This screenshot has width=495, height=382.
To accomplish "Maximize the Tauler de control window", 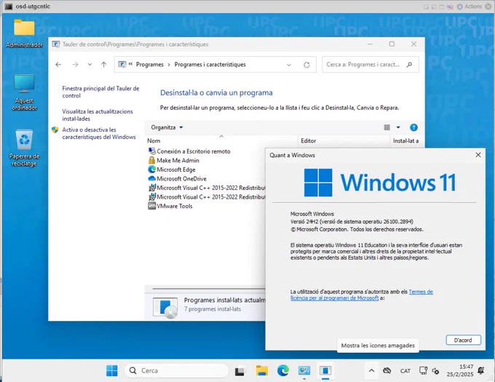I will (392, 44).
